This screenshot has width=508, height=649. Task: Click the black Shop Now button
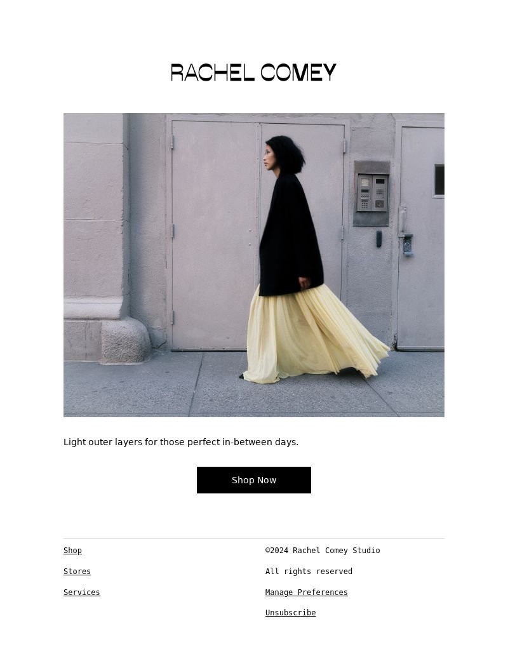[x=254, y=480]
